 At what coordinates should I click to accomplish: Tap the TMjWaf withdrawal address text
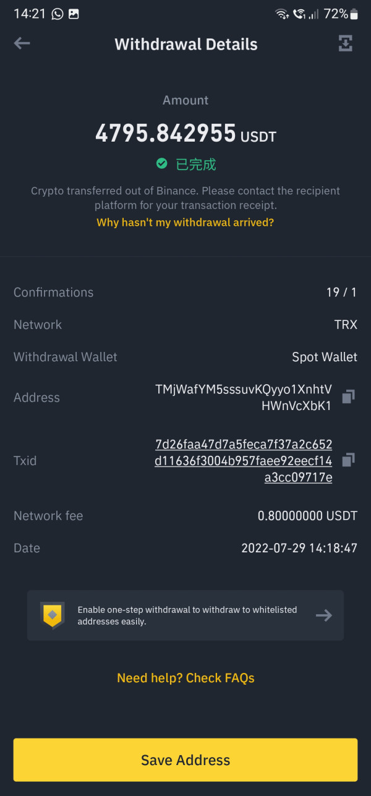[243, 398]
